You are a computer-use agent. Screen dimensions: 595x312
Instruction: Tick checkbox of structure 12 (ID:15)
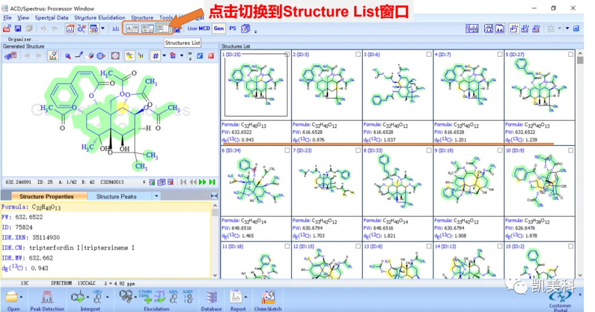[358, 247]
